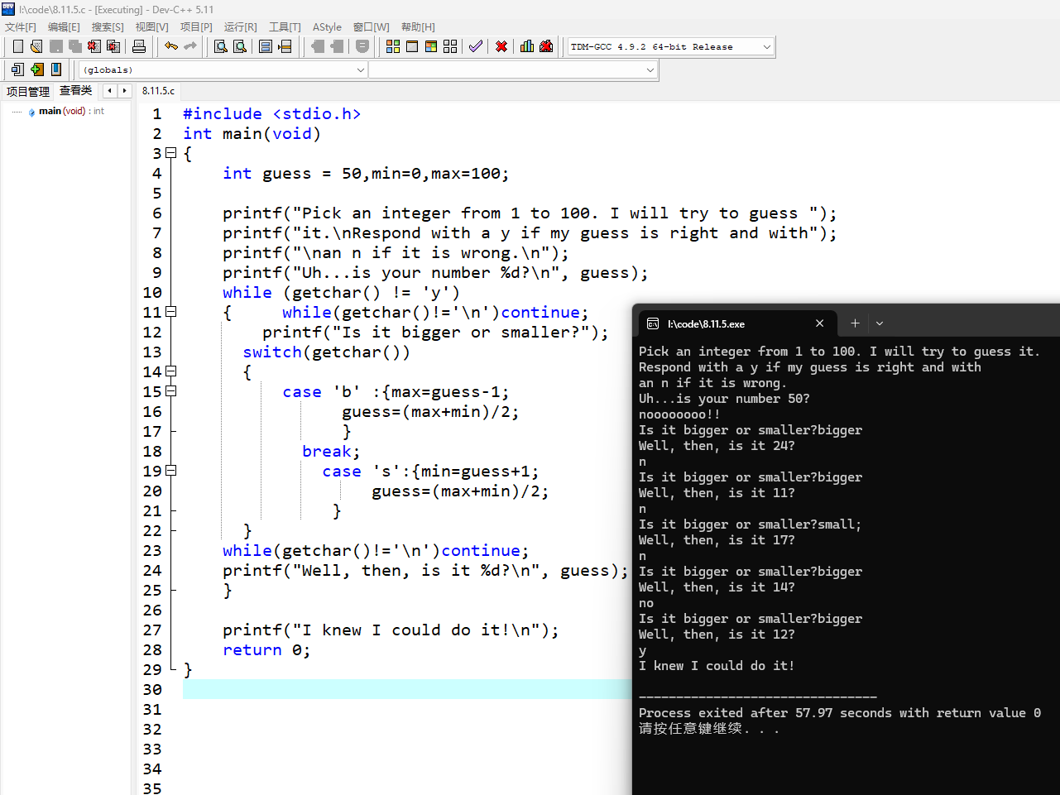The height and width of the screenshot is (795, 1060).
Task: Open console window tab options chevron
Action: pyautogui.click(x=880, y=323)
